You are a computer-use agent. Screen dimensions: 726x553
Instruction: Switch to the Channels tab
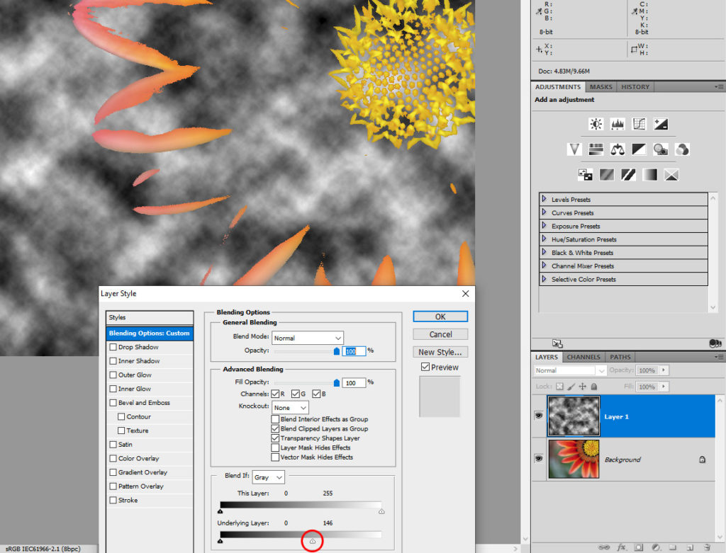[583, 357]
